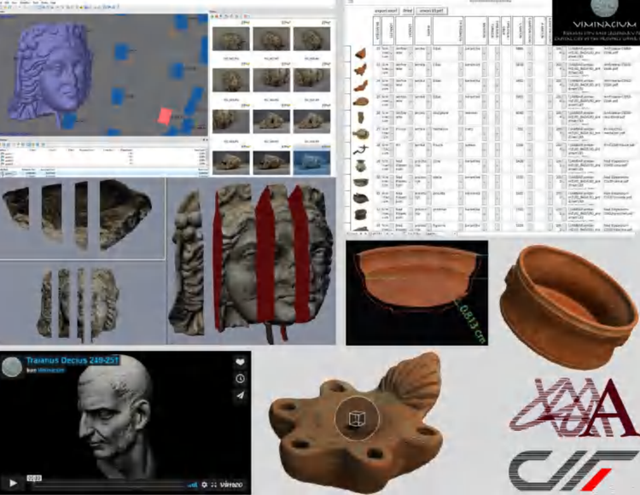Viewport: 640px width, 495px height.
Task: Like the video with heart icon
Action: point(240,362)
